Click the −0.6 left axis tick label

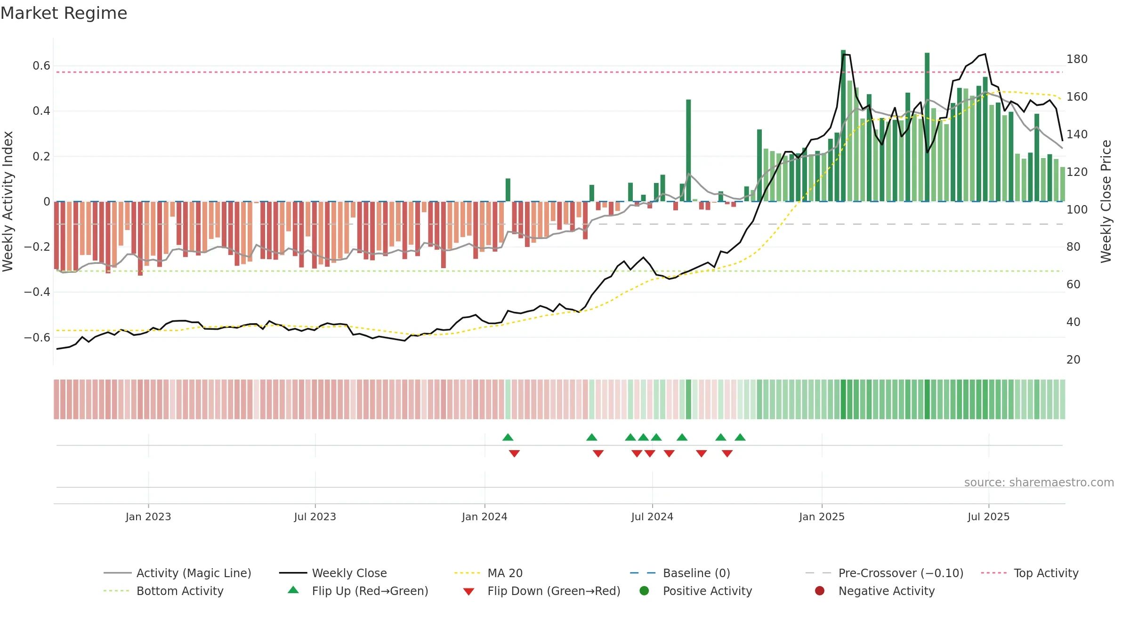37,337
